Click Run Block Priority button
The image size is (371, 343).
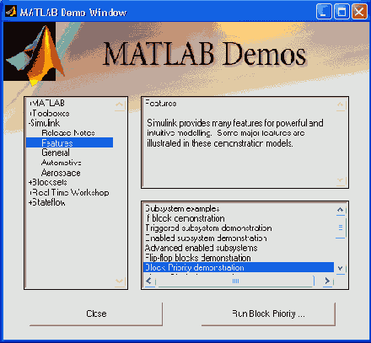tap(268, 314)
